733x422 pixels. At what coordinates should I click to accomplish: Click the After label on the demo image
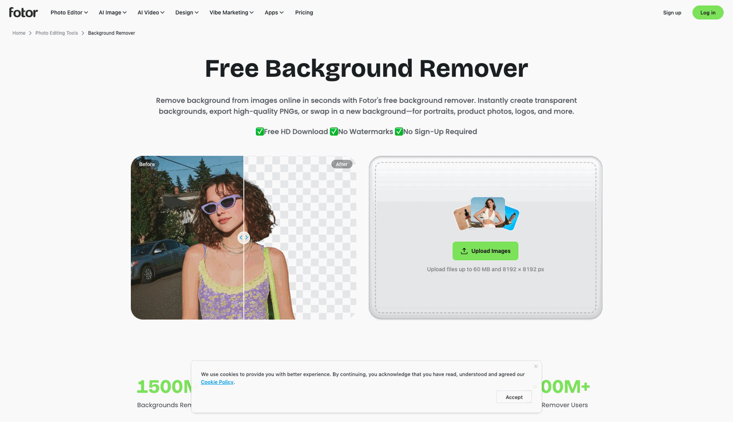point(342,164)
